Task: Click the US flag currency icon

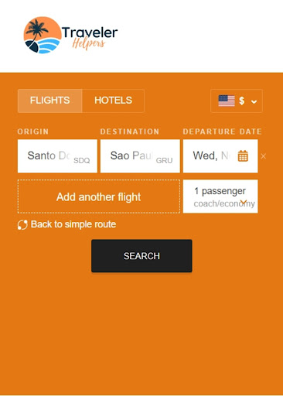Action: pos(227,101)
